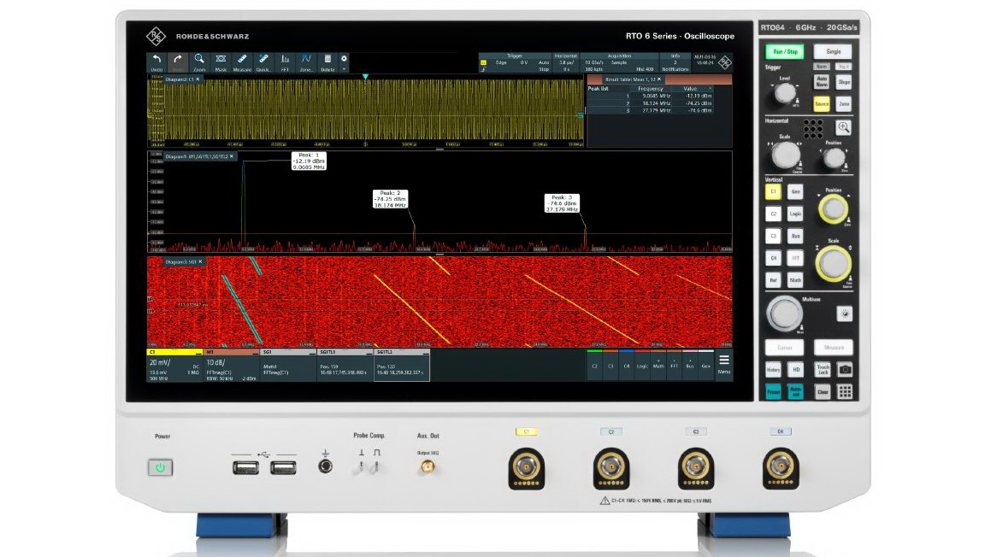Expand the toolbar overflow arrow
991x557 pixels.
click(x=344, y=69)
